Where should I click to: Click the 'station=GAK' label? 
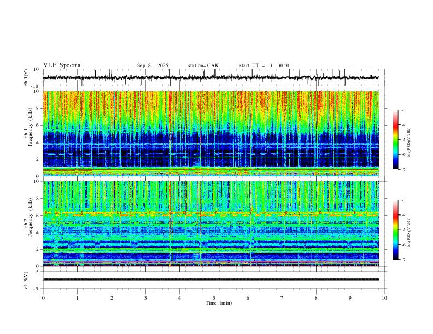[203, 65]
